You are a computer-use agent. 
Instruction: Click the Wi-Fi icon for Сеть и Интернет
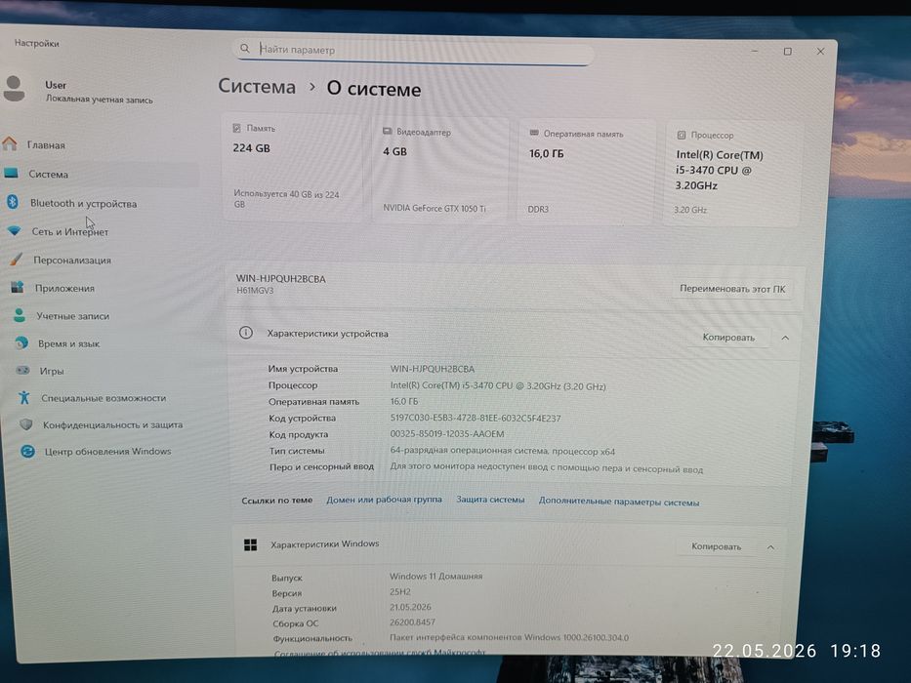click(x=15, y=231)
